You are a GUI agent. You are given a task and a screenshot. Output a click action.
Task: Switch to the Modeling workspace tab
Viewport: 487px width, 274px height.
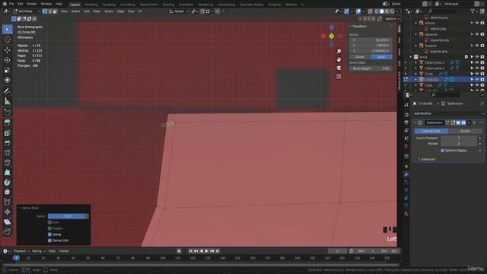pyautogui.click(x=91, y=5)
